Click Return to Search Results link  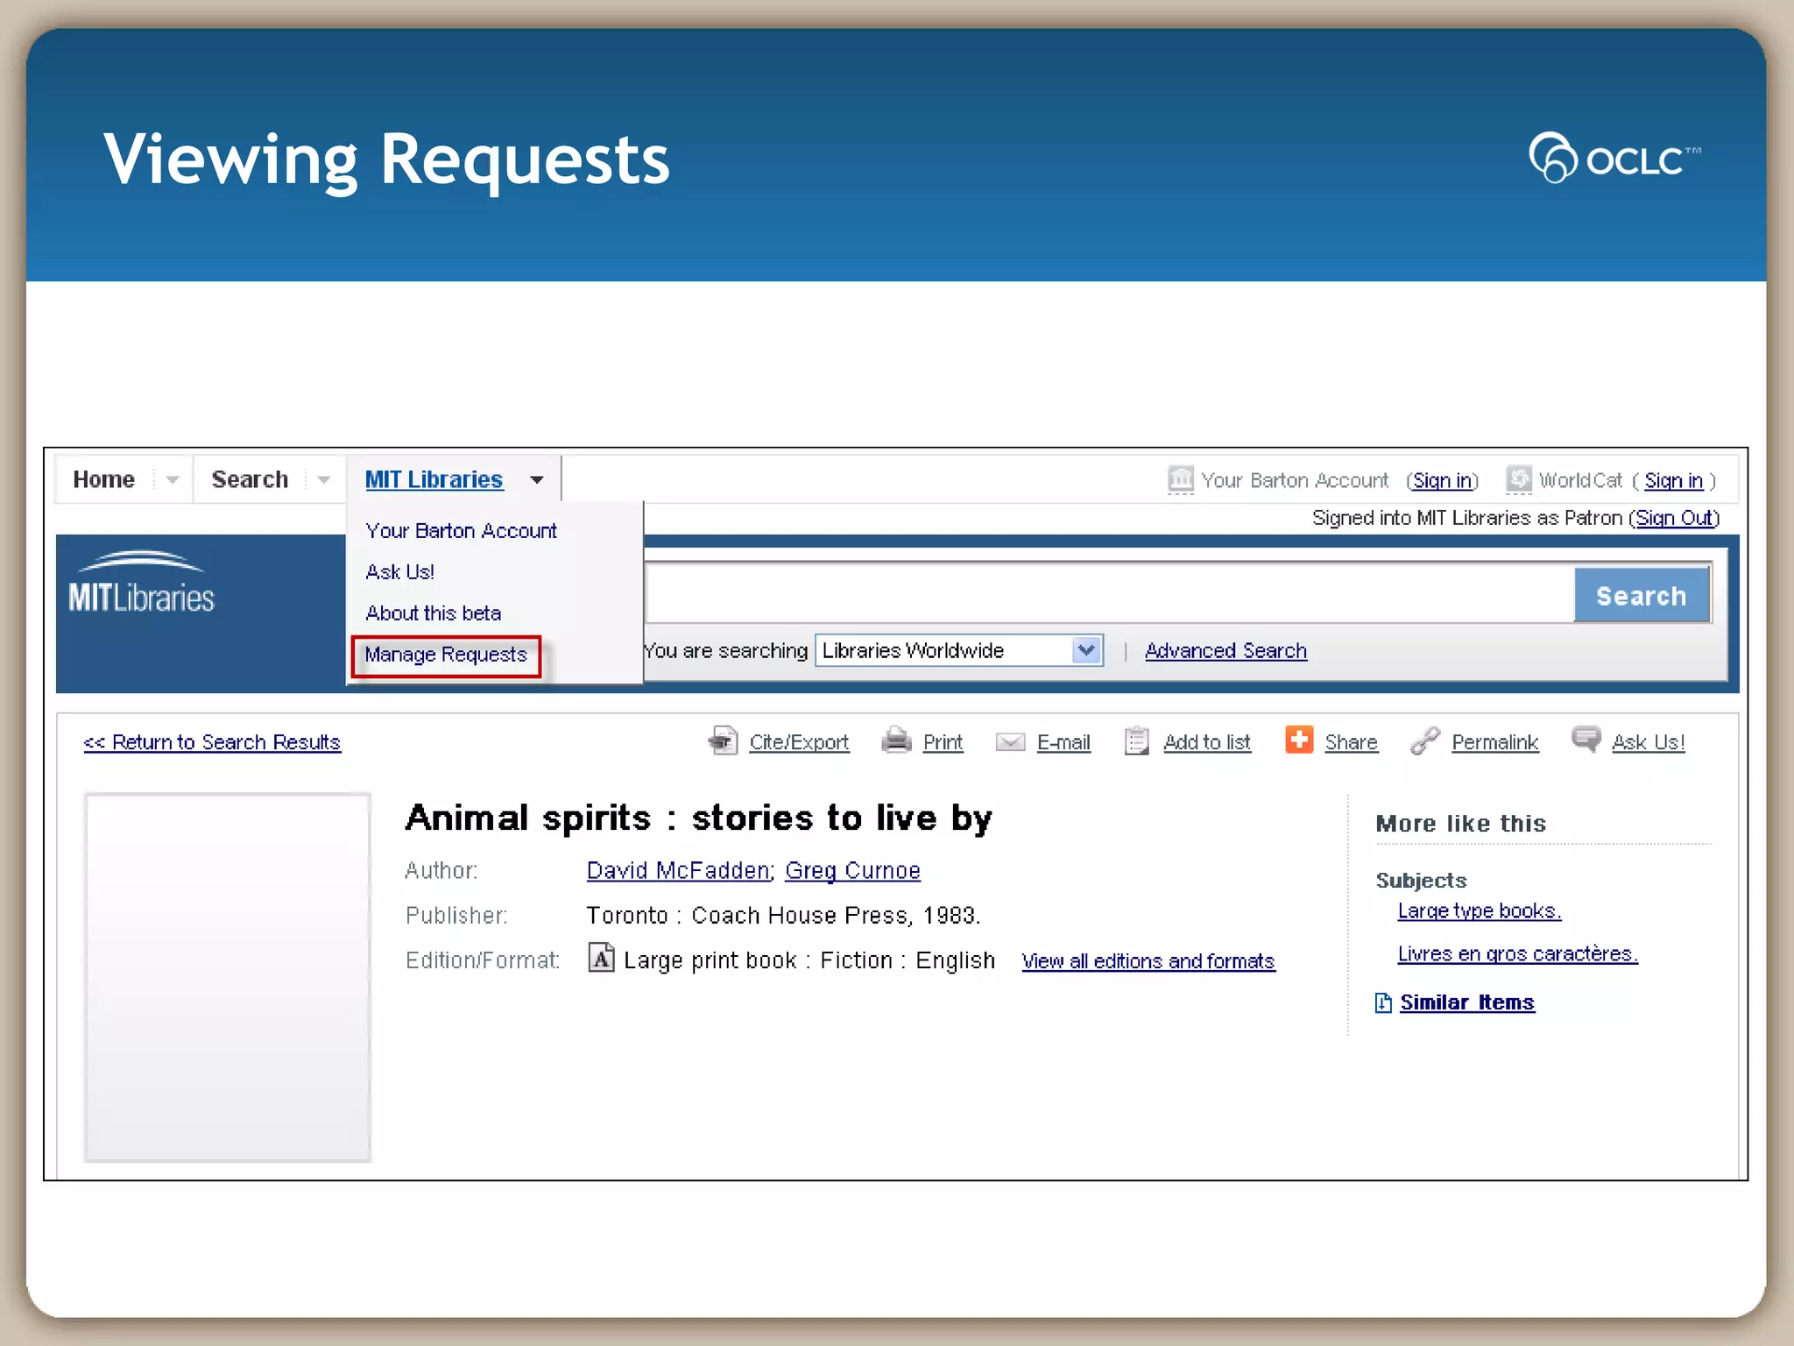(211, 742)
